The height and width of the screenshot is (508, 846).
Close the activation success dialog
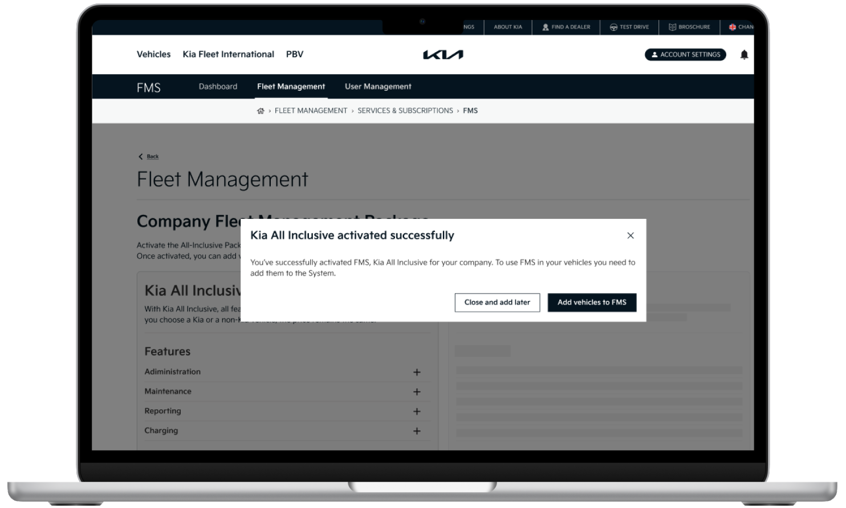[x=630, y=235]
